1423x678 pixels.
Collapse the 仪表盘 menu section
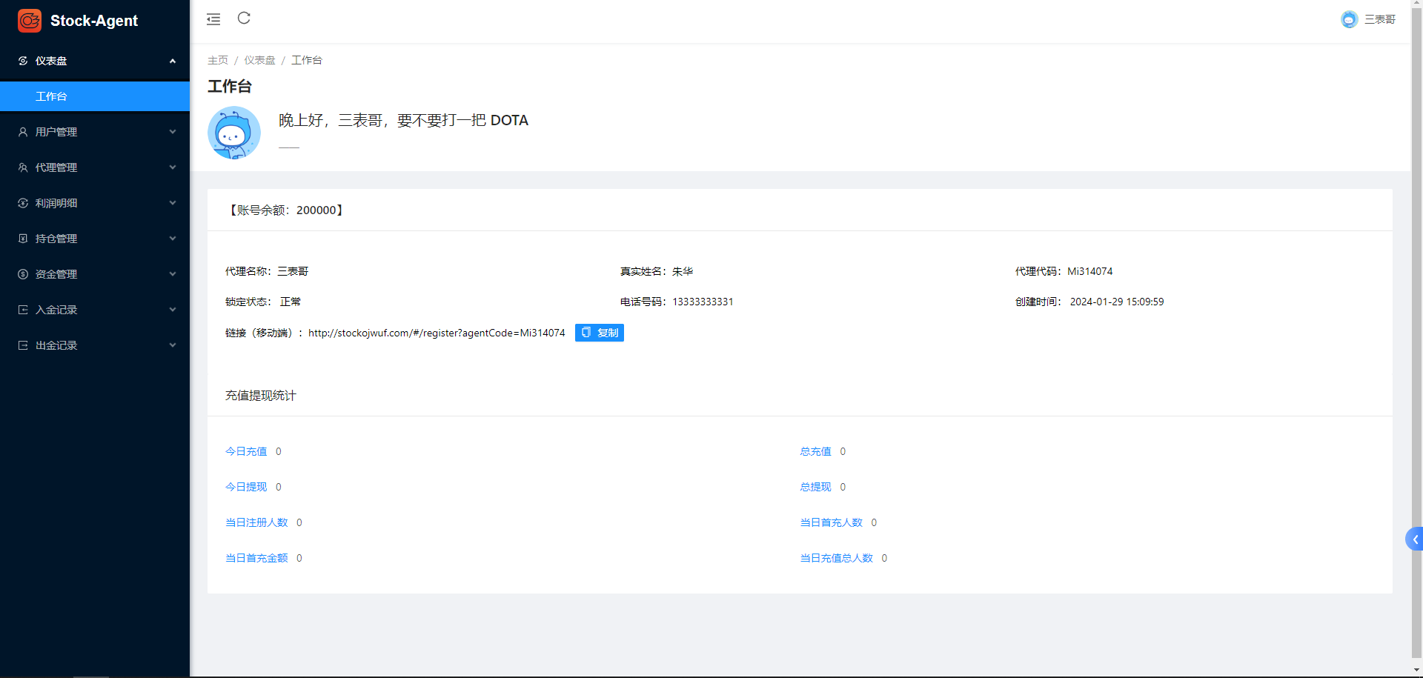[x=172, y=61]
